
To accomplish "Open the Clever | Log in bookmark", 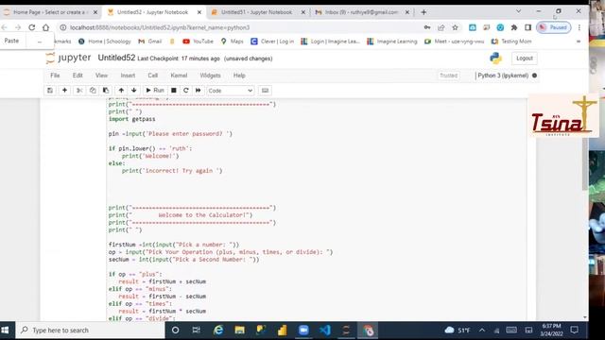I will pyautogui.click(x=272, y=42).
